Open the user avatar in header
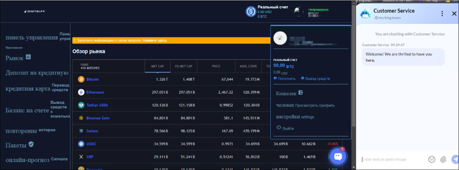The height and width of the screenshot is (170, 459). click(x=298, y=12)
